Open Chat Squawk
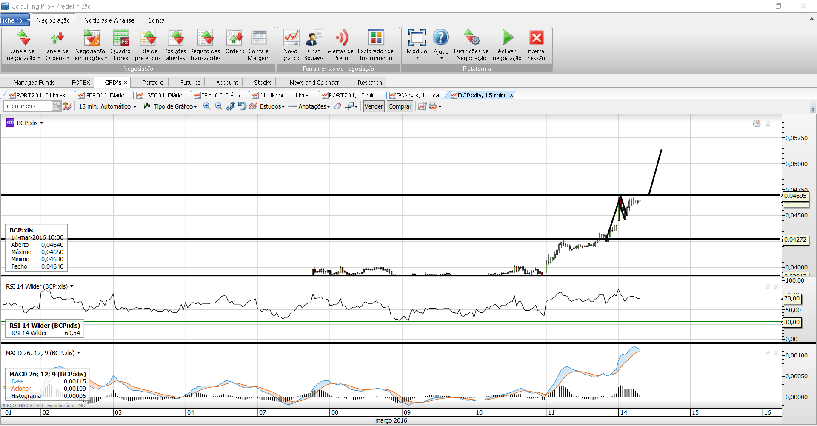The image size is (817, 426). (314, 46)
